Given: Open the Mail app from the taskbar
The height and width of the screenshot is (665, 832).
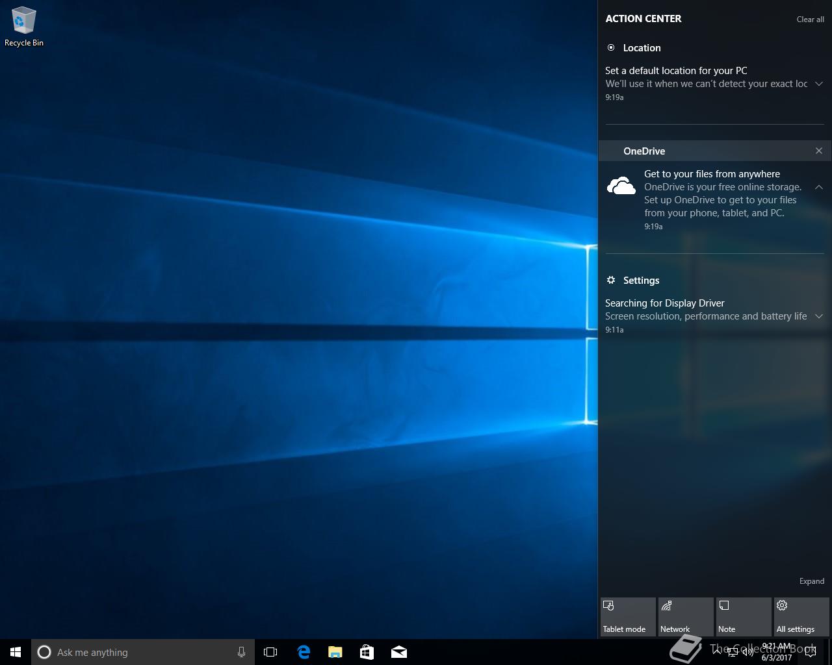Looking at the screenshot, I should 398,652.
